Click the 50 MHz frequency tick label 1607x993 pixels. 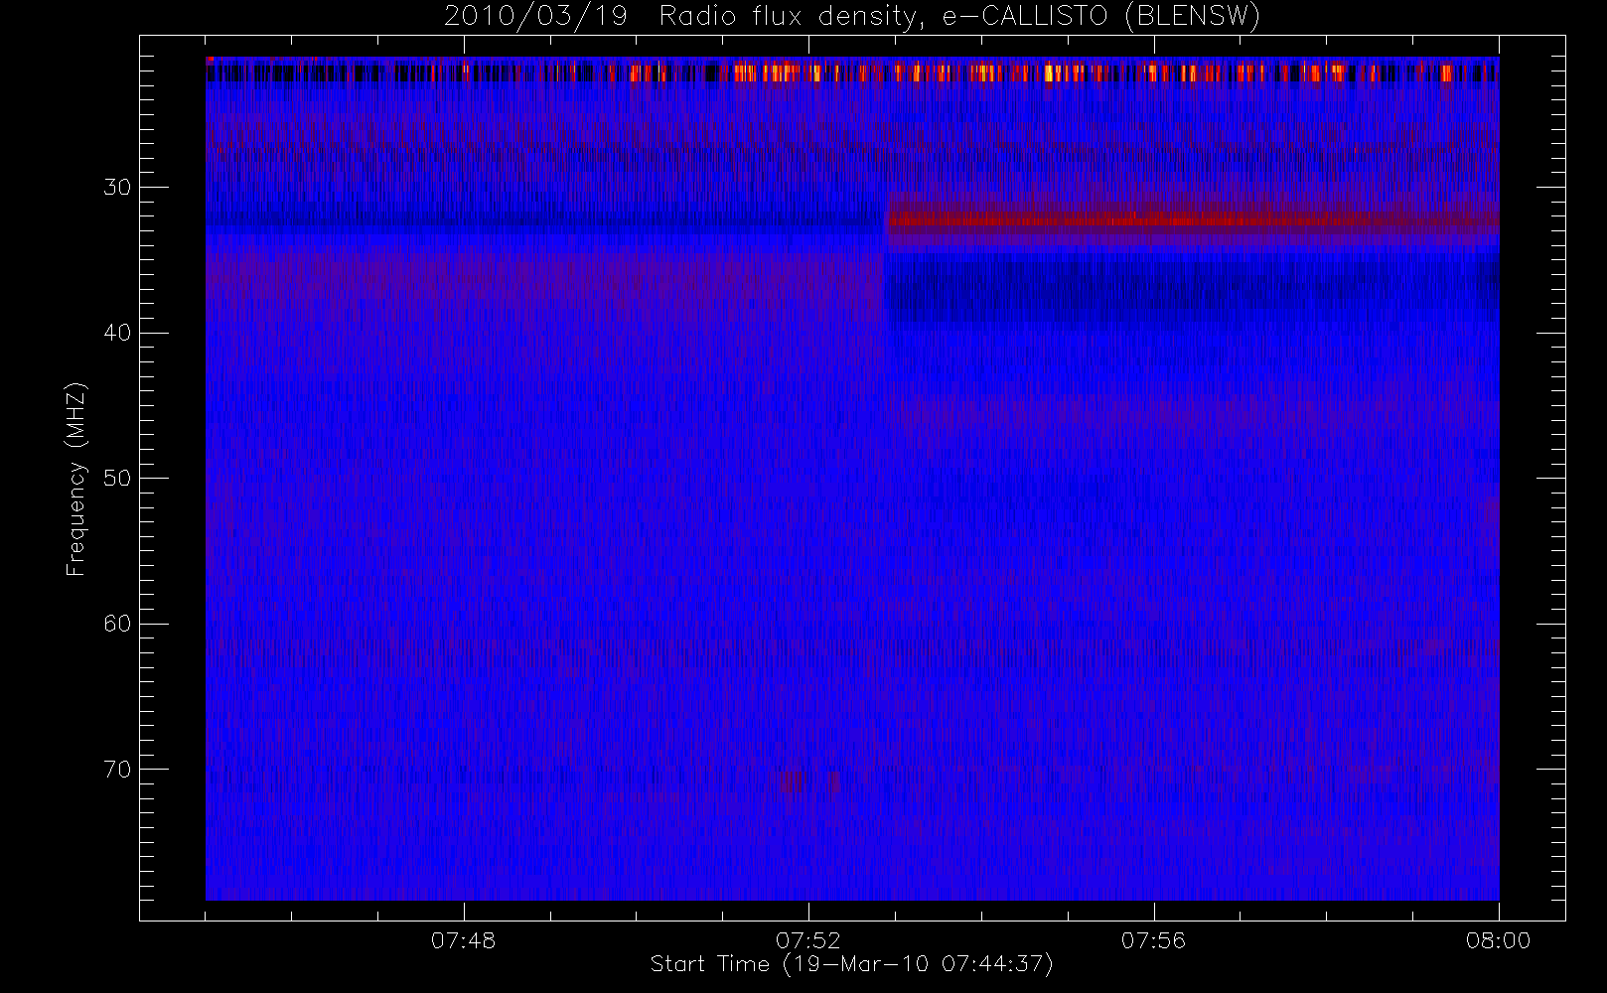coord(117,479)
